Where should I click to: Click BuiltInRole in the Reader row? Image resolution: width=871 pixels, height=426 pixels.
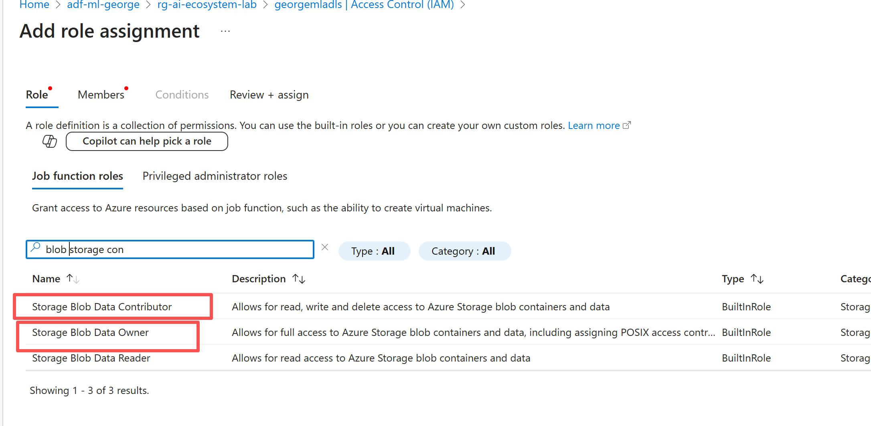click(x=746, y=358)
